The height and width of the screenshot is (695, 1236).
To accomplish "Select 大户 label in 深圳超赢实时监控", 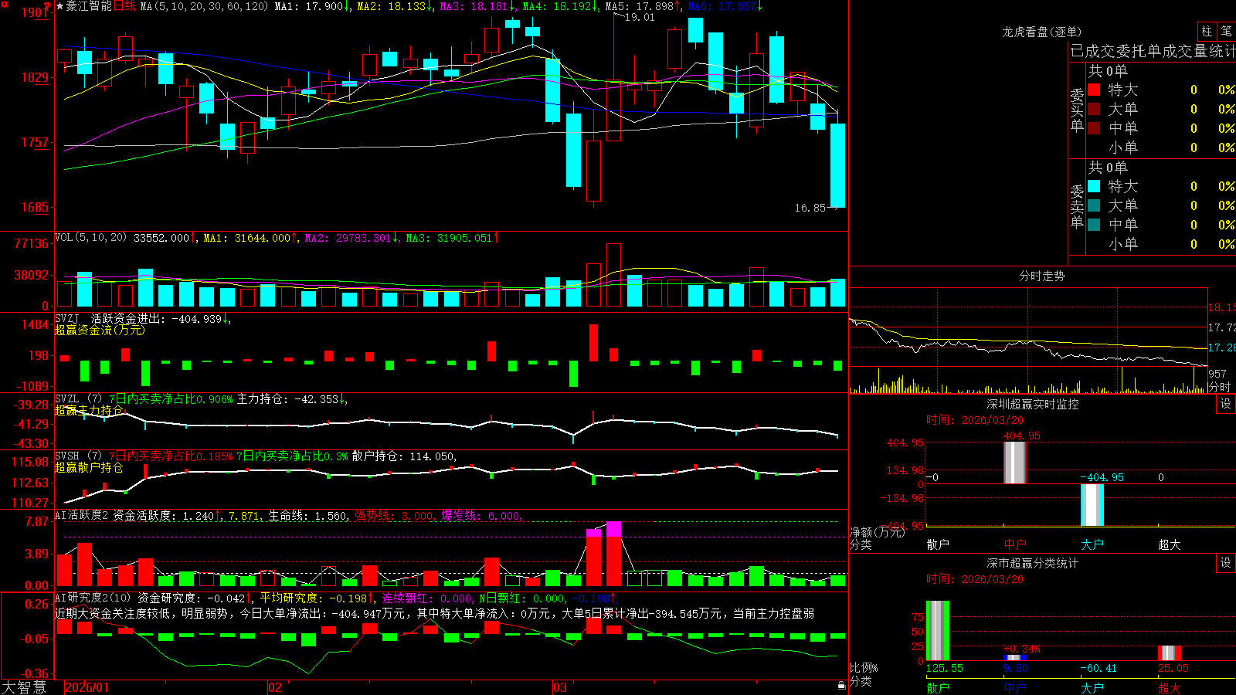I will click(x=1092, y=544).
